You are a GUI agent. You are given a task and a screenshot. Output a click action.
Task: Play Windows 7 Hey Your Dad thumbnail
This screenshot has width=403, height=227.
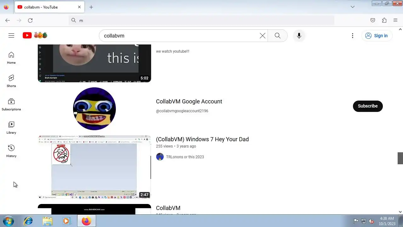(x=94, y=167)
